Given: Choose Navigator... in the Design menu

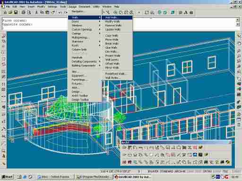Looking at the screenshot, I should click(x=85, y=11).
